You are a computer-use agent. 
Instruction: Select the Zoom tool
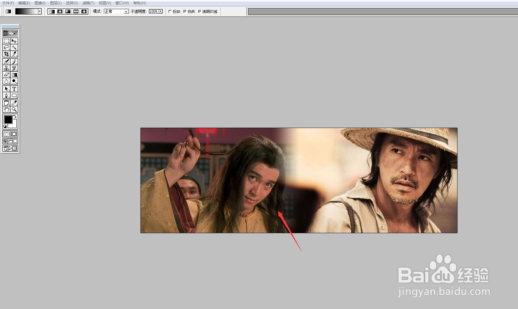[x=14, y=109]
